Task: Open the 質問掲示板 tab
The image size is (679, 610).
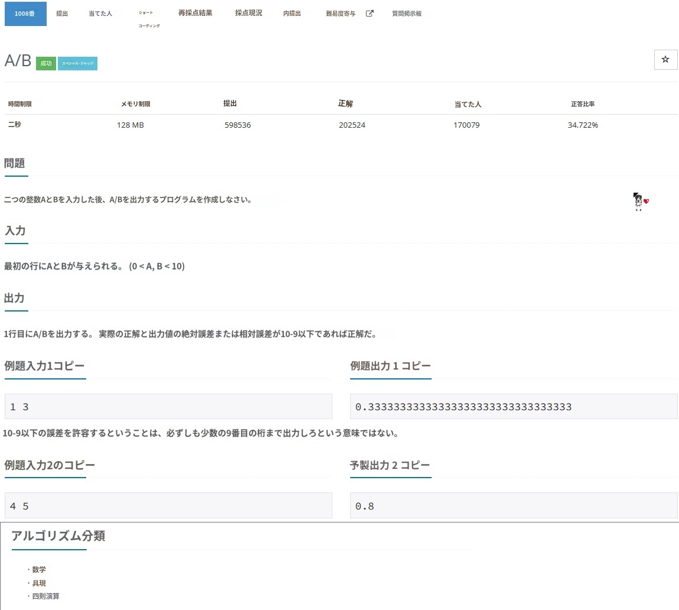Action: (407, 14)
